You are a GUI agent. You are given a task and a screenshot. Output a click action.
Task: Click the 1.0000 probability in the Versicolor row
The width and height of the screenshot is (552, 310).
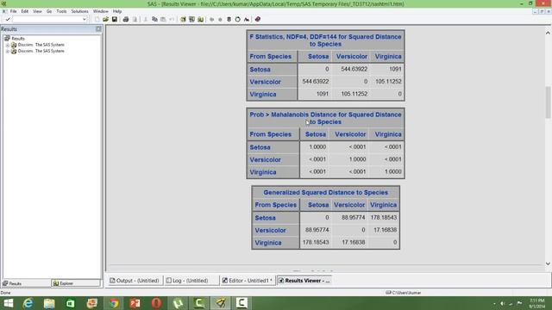point(357,159)
